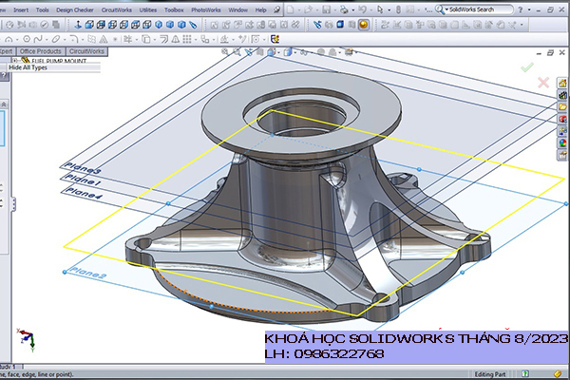Switch to Isometric view cube icon
570x380 pixels.
(x=159, y=25)
